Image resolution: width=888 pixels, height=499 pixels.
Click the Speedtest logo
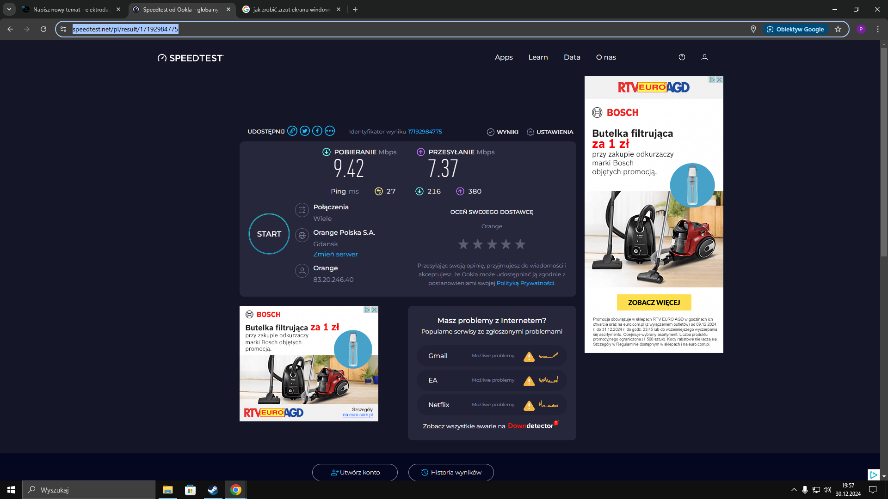click(x=191, y=58)
